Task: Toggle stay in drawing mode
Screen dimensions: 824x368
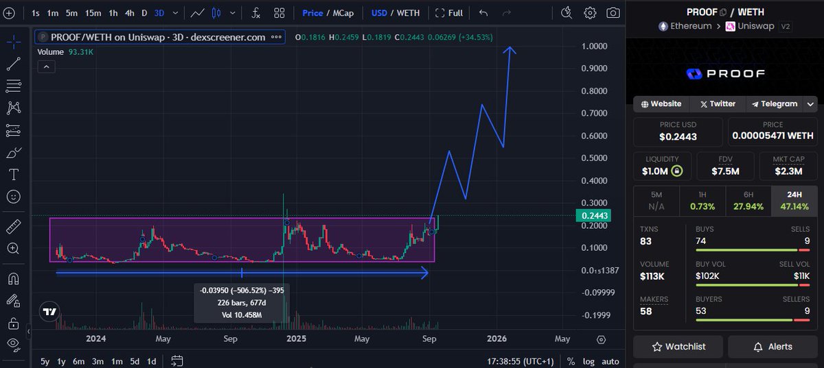Action: click(x=14, y=300)
